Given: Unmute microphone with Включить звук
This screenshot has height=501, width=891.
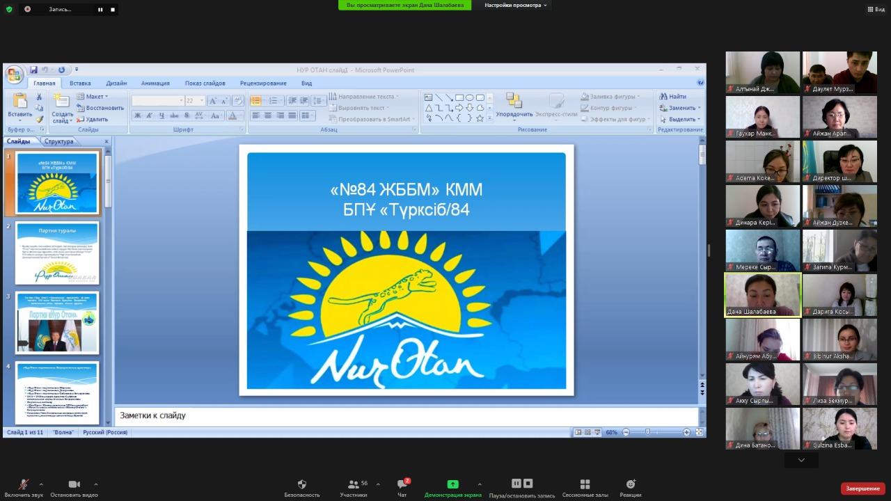Looking at the screenshot, I should [x=23, y=484].
